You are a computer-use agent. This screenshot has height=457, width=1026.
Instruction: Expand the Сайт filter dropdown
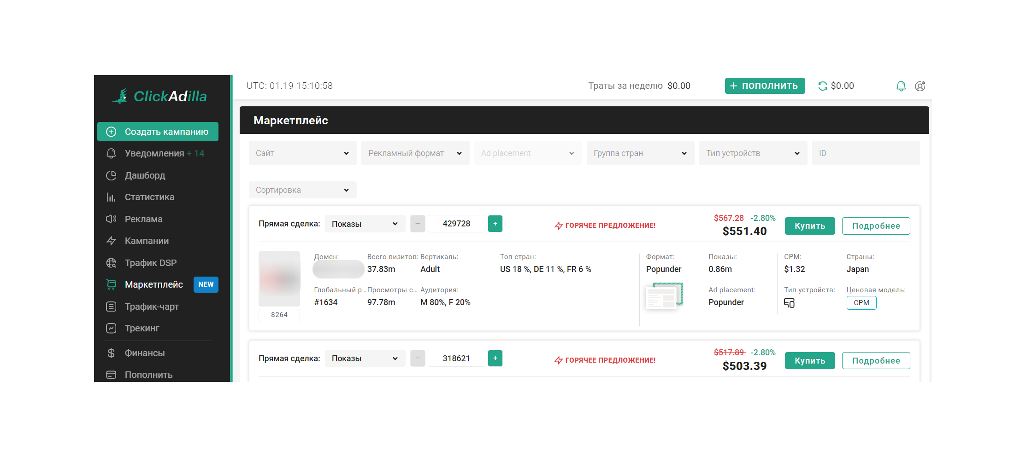click(302, 153)
